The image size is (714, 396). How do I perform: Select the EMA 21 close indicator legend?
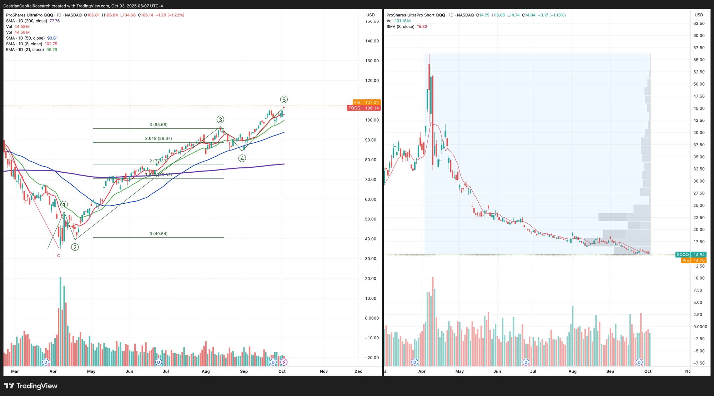click(x=25, y=50)
